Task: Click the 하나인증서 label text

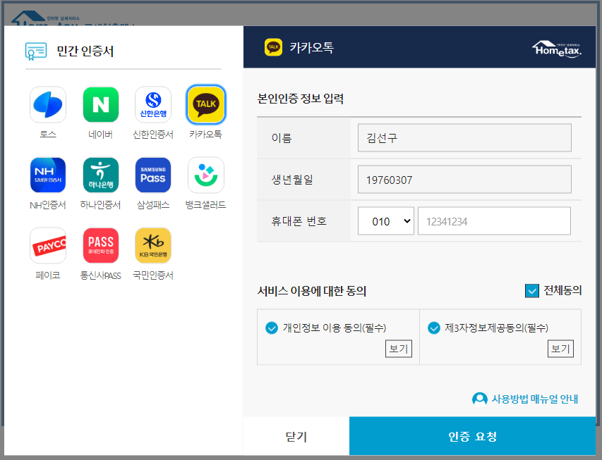Action: (101, 205)
